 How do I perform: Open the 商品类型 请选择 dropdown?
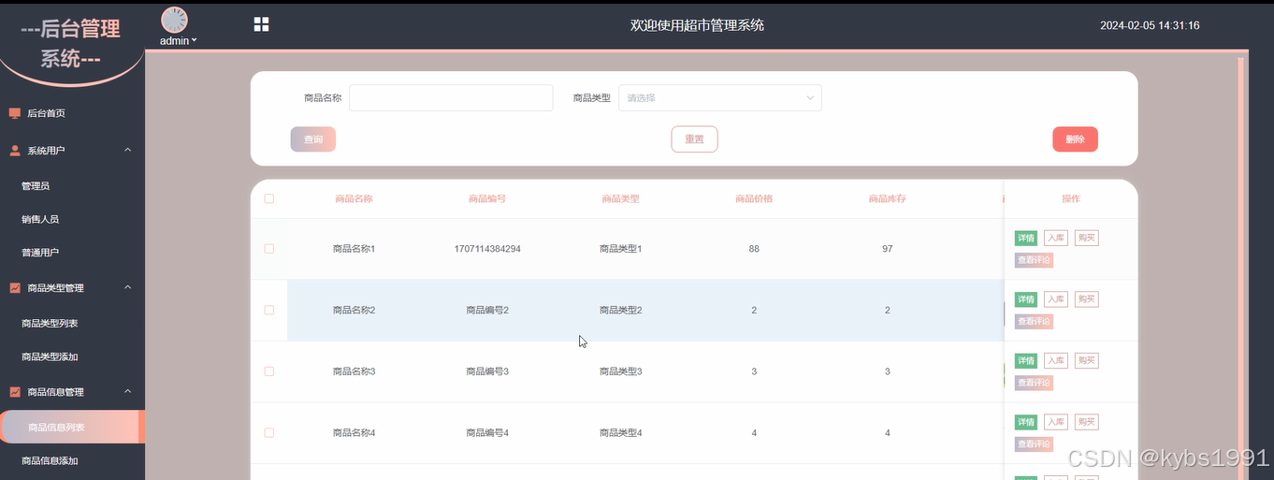click(x=720, y=97)
